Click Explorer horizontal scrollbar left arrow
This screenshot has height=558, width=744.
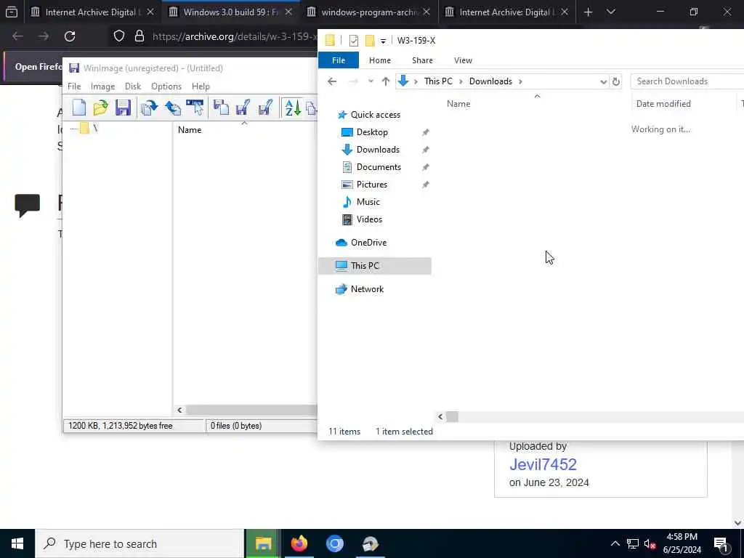tap(440, 416)
